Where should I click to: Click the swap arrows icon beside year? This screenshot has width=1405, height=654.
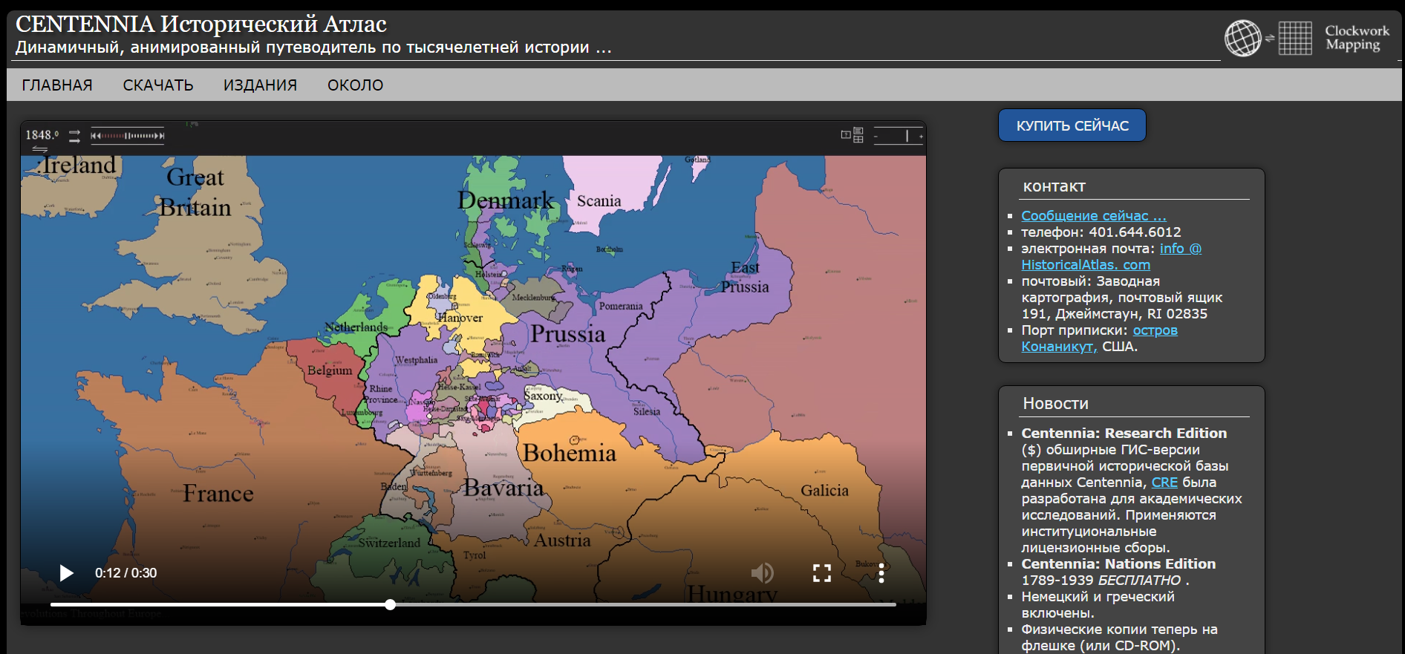click(x=74, y=136)
